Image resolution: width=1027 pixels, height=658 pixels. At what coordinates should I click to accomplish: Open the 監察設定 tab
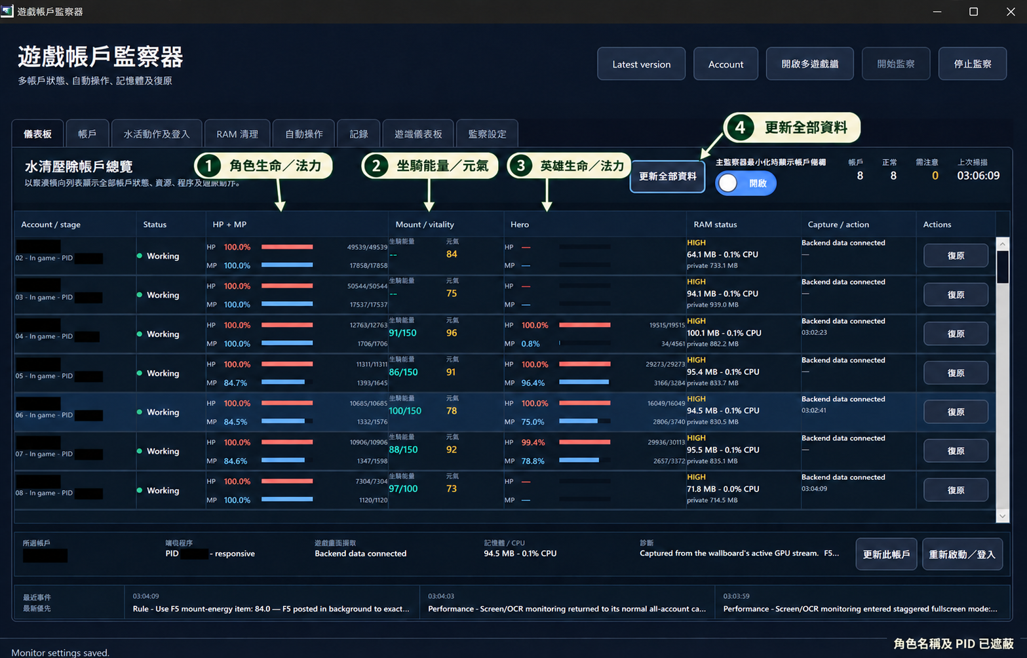487,134
